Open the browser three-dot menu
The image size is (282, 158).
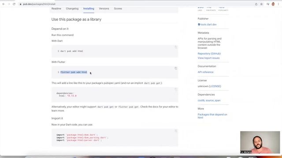click(x=278, y=4)
